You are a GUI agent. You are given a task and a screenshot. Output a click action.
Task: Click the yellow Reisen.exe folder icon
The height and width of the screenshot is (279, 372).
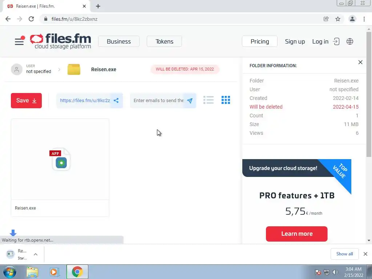tap(74, 69)
